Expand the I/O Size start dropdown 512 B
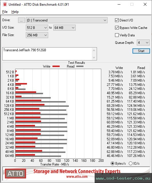Screen dimensions: 152x183 (x=37, y=28)
